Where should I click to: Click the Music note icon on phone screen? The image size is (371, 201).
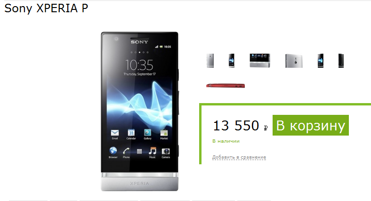(153, 151)
